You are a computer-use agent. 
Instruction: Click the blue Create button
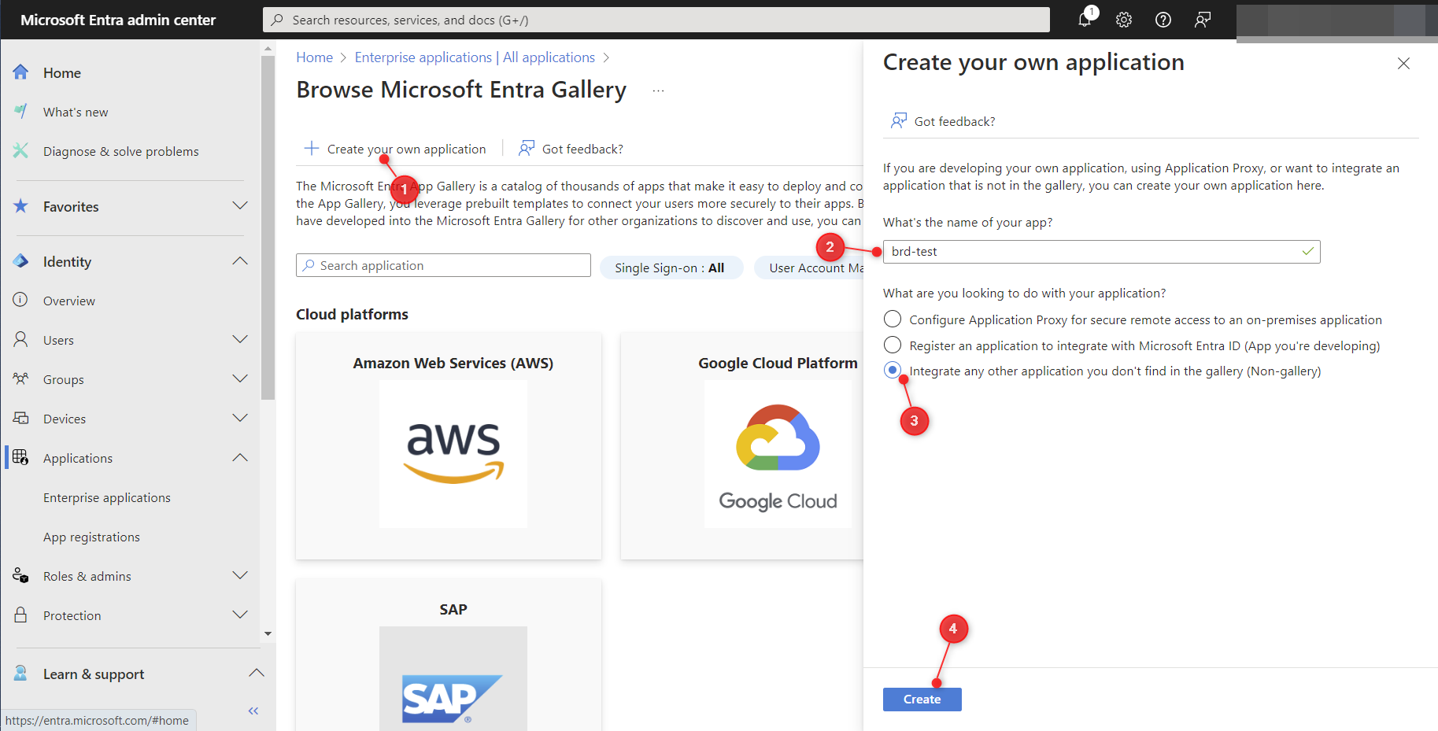point(922,699)
